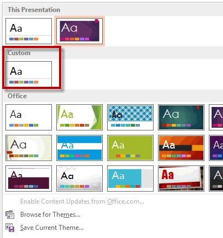The image size is (223, 238).
Task: Apply the partially visible black theme in last row
Action: (x=216, y=178)
